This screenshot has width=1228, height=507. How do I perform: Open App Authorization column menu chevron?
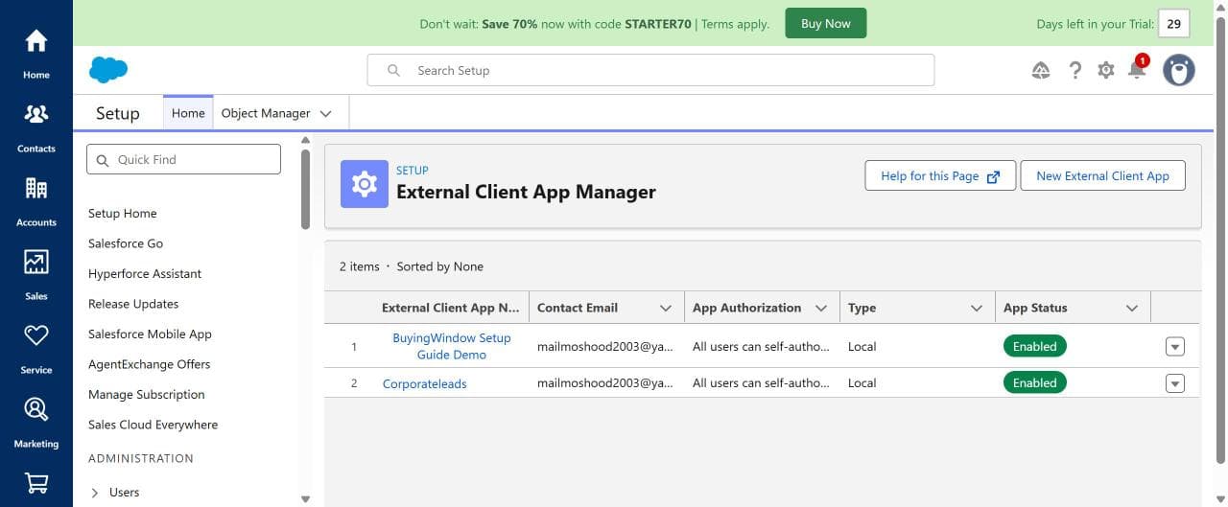821,308
